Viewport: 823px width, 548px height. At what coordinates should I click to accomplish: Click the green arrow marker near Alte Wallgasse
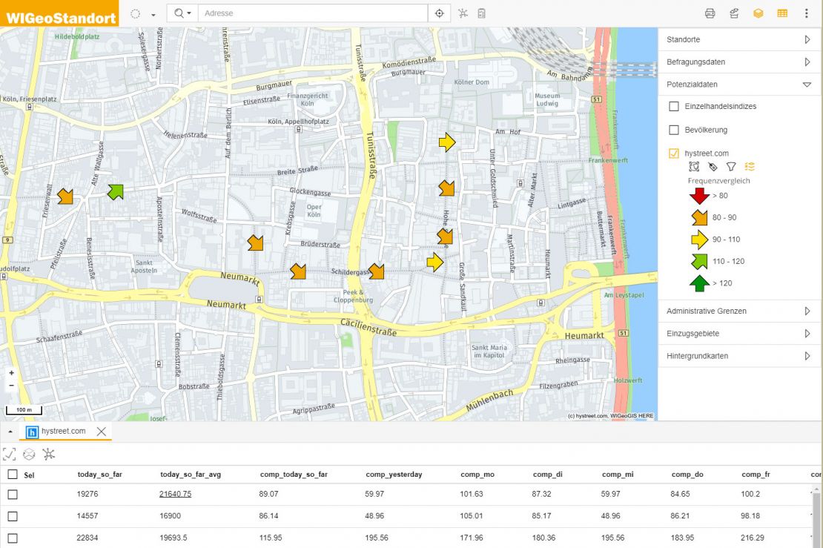[116, 191]
